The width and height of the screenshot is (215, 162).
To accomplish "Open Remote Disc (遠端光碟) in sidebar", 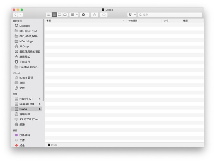I will tap(27, 114).
